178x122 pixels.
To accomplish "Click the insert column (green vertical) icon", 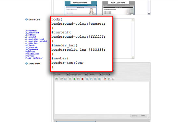I will coord(74,79).
